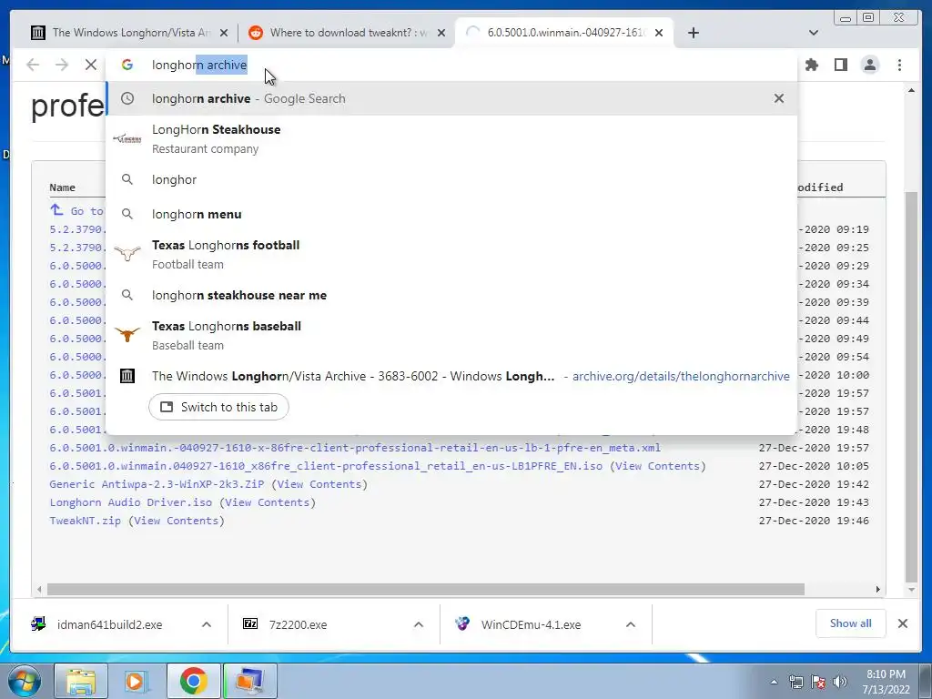The height and width of the screenshot is (699, 932).
Task: Close the 6.0.5001.0.winmain tab
Action: point(659,33)
